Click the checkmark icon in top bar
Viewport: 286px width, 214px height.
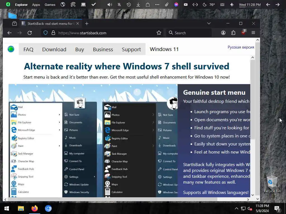[94, 4]
